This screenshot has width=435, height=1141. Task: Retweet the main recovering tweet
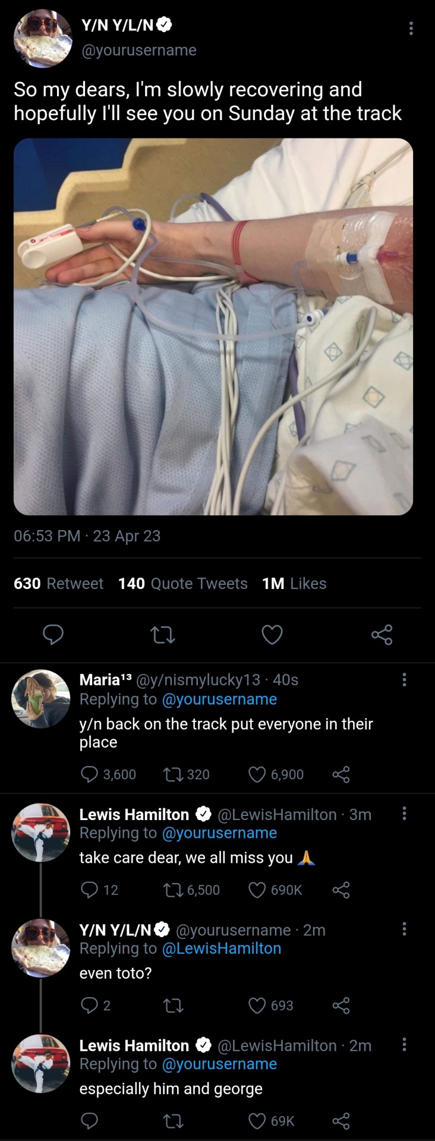point(163,635)
